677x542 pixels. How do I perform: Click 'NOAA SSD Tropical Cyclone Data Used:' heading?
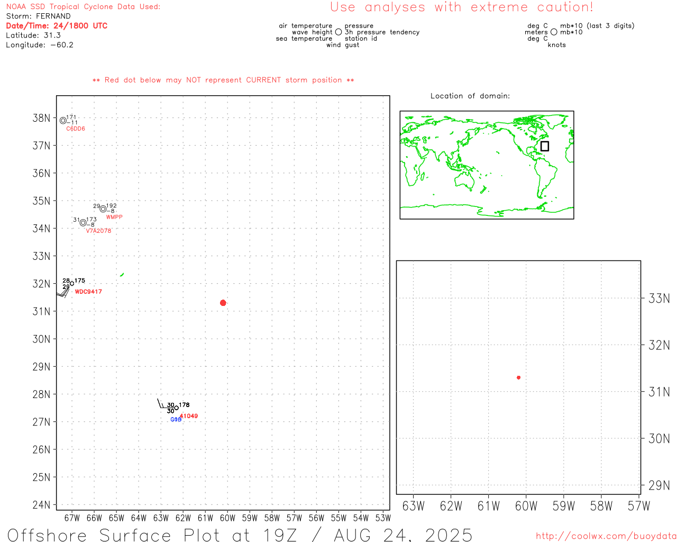(83, 7)
